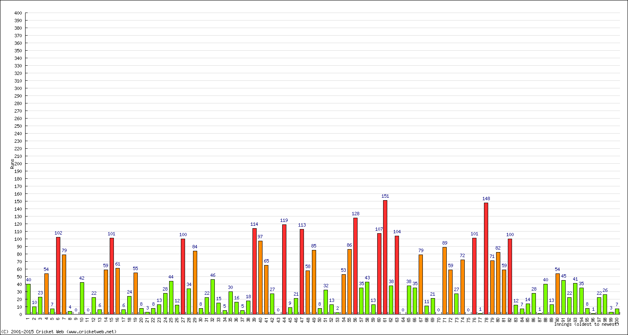
Task: Click the blue value label 14 above its bar
Action: pos(528,299)
